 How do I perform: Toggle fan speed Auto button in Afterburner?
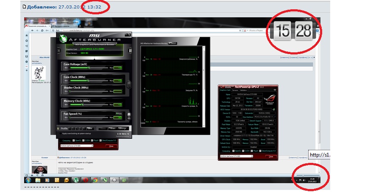(119, 114)
